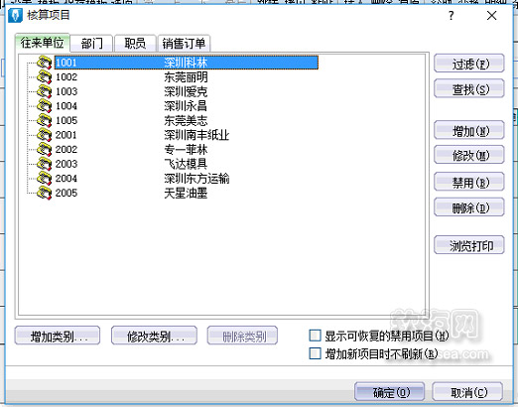This screenshot has width=518, height=407.
Task: Click the 过滤(F) button
Action: 469,64
